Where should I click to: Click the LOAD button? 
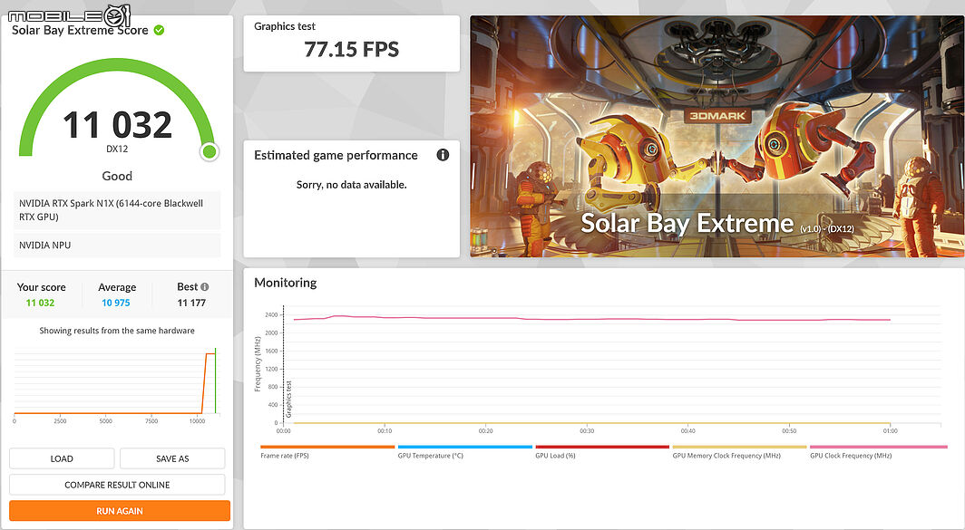pos(62,458)
